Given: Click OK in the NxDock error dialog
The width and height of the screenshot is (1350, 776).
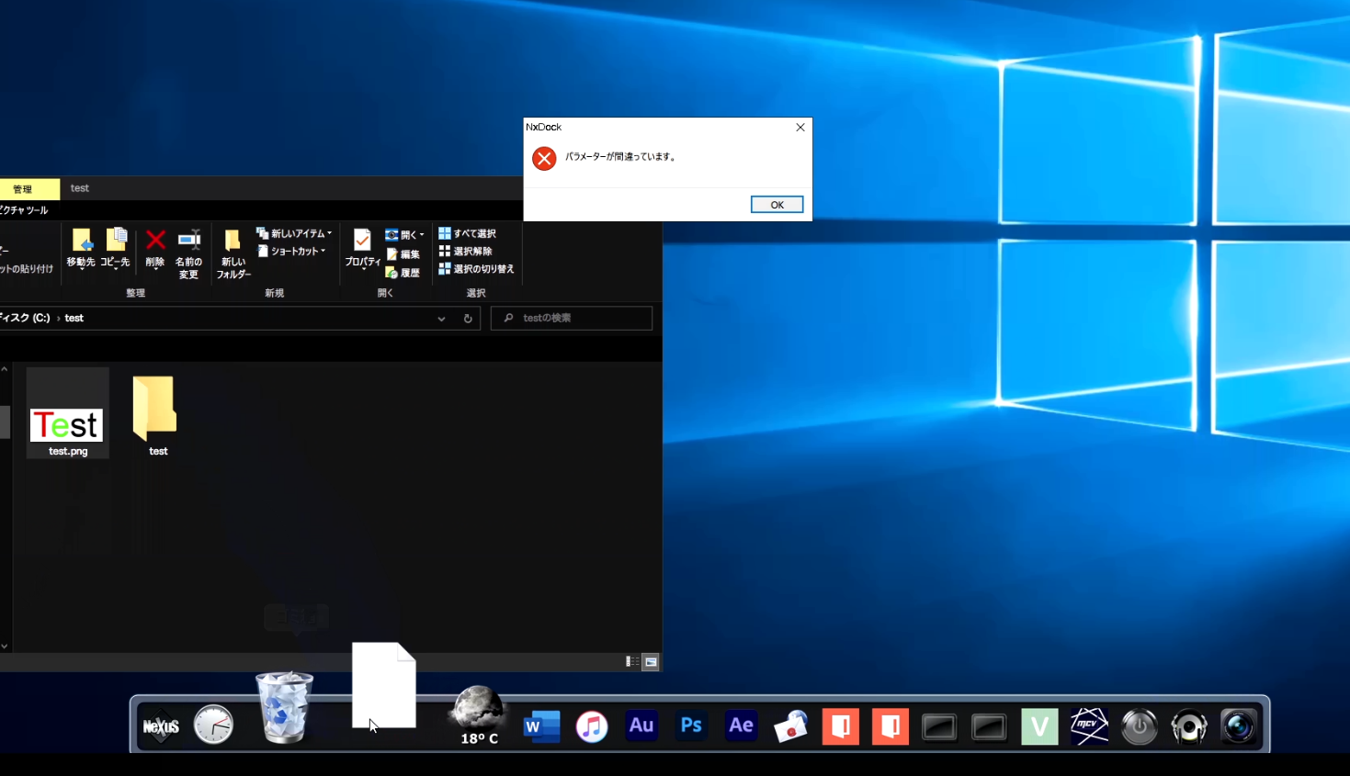Looking at the screenshot, I should click(777, 205).
